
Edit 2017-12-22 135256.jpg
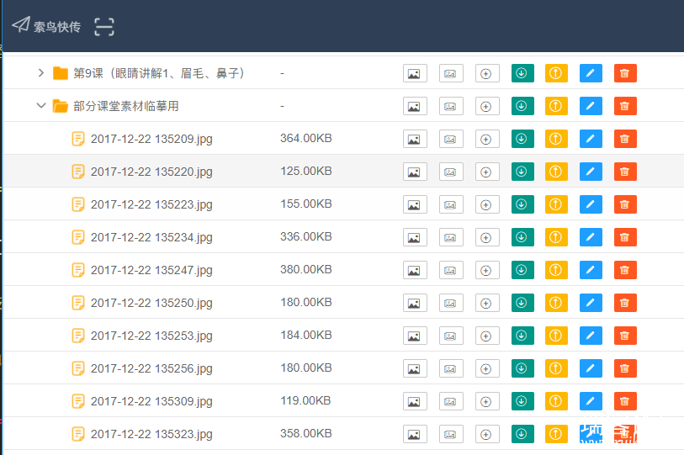[591, 368]
